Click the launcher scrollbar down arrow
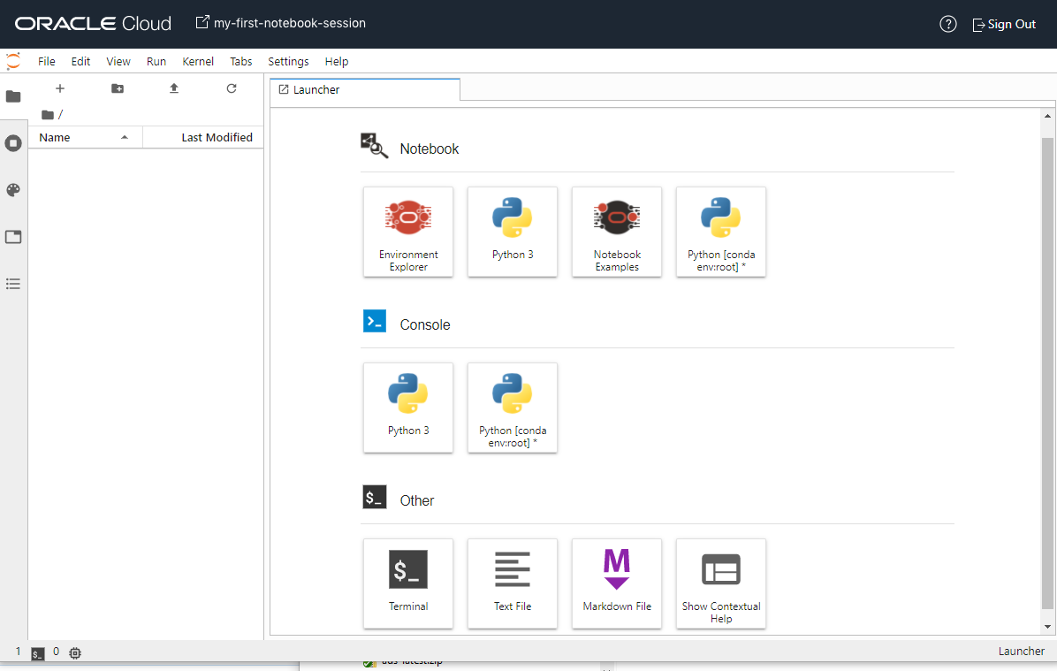Viewport: 1057px width, 671px height. 1047,627
